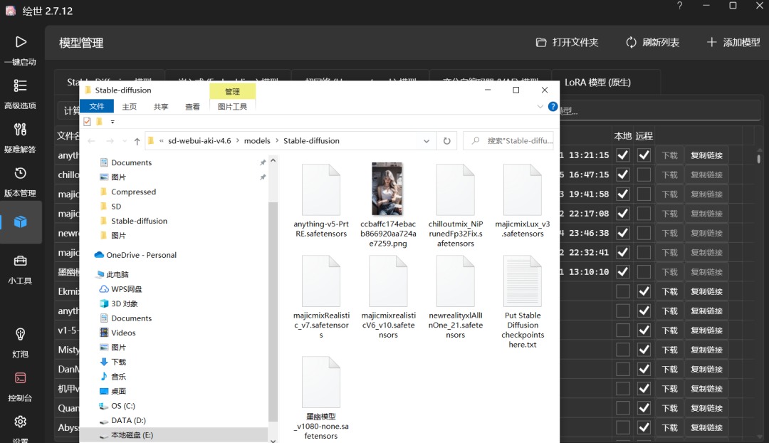Click the Explorer back arrow
769x443 pixels.
(x=91, y=141)
